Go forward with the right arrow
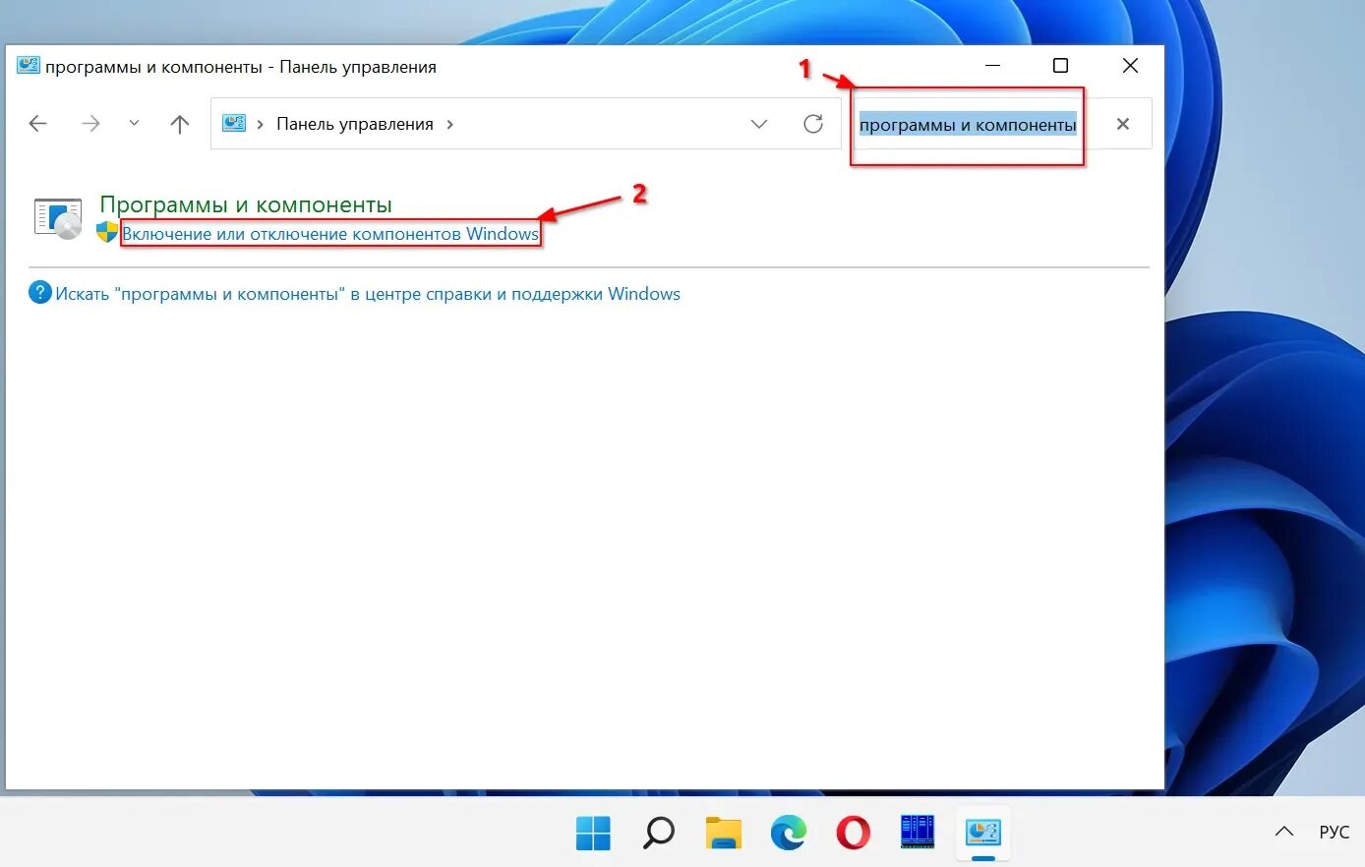The width and height of the screenshot is (1365, 867). (90, 124)
